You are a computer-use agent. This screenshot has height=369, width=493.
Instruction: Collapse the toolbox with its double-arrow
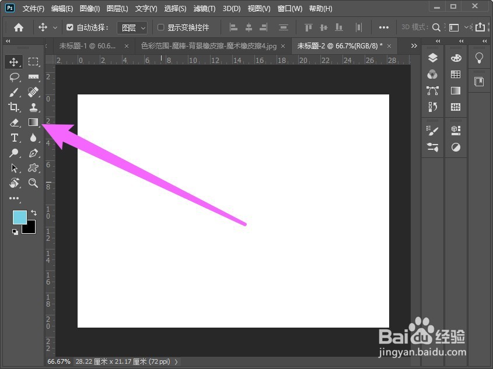pyautogui.click(x=8, y=41)
